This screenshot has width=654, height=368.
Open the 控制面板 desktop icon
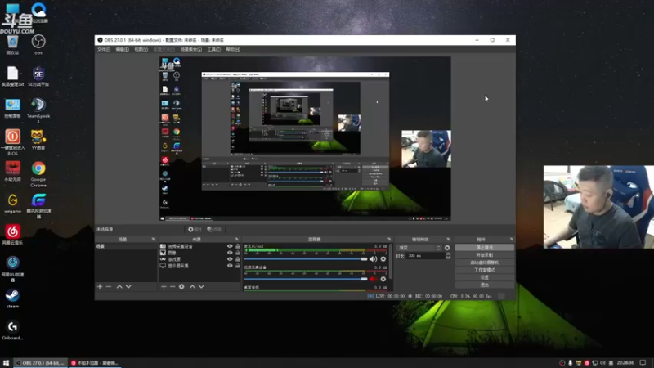tap(12, 108)
